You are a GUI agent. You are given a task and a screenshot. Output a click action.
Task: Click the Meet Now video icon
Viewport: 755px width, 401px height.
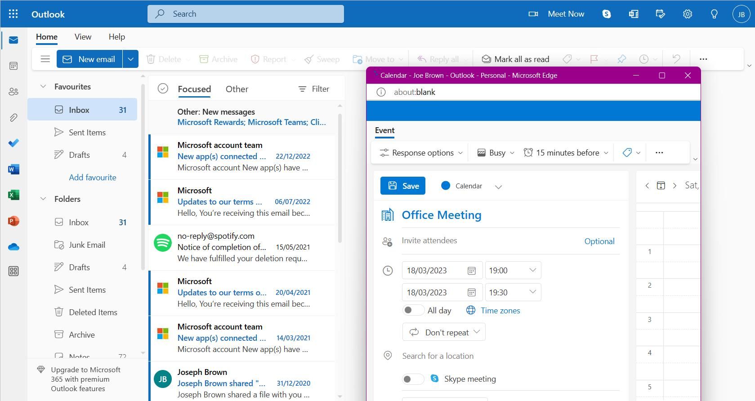pyautogui.click(x=533, y=14)
